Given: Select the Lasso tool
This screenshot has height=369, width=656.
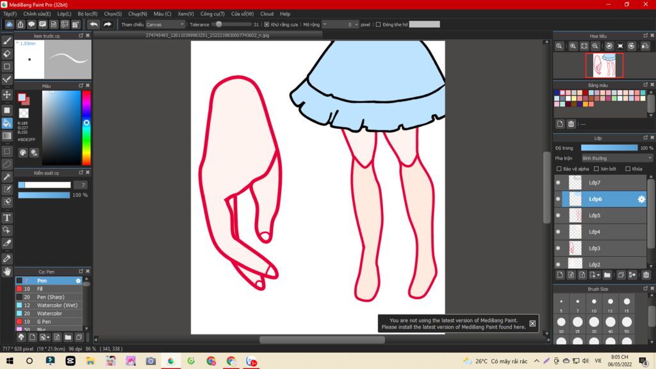Looking at the screenshot, I should (x=7, y=164).
